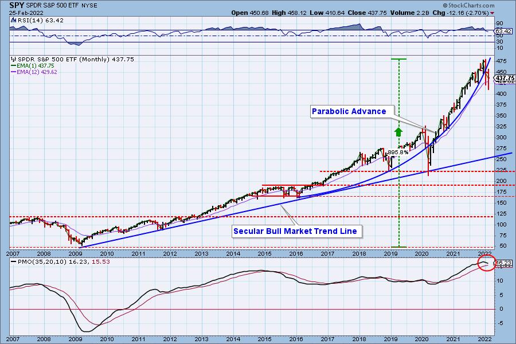Click the 0 level on PMO axis
This screenshot has height=344, width=516.
(501, 309)
